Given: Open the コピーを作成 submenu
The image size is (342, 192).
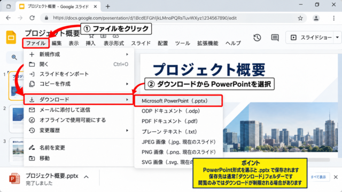Looking at the screenshot, I should click(x=79, y=84).
